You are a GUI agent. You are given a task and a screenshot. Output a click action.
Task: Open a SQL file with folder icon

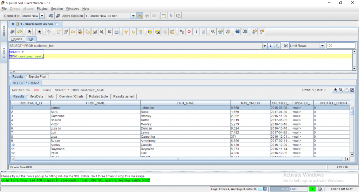pyautogui.click(x=73, y=32)
